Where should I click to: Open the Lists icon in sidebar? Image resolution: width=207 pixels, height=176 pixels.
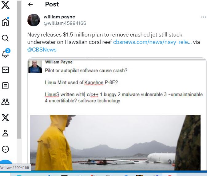coord(6,86)
